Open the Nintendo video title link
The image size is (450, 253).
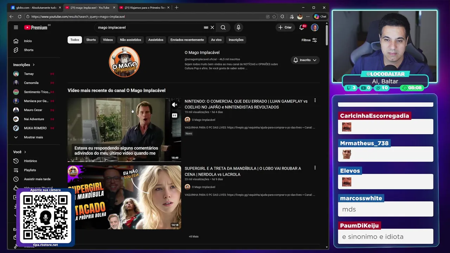click(246, 104)
